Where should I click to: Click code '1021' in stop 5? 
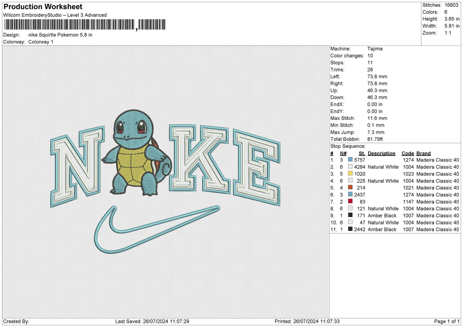click(408, 188)
